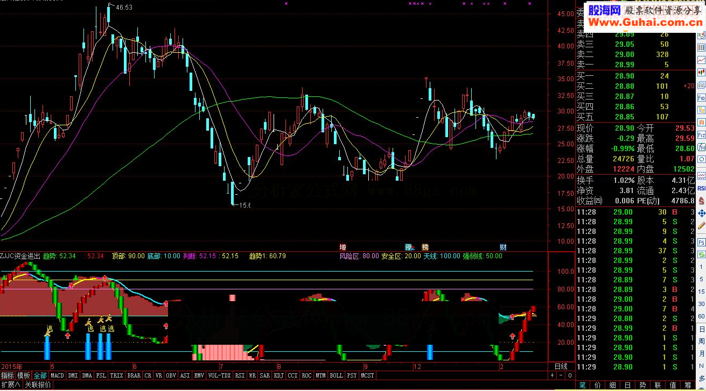
Task: Click the 关联报价 related quotes button
Action: click(38, 385)
